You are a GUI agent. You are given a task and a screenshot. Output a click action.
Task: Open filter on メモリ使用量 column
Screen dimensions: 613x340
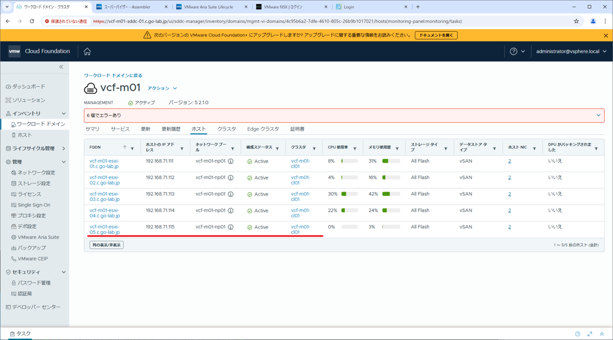pos(397,149)
